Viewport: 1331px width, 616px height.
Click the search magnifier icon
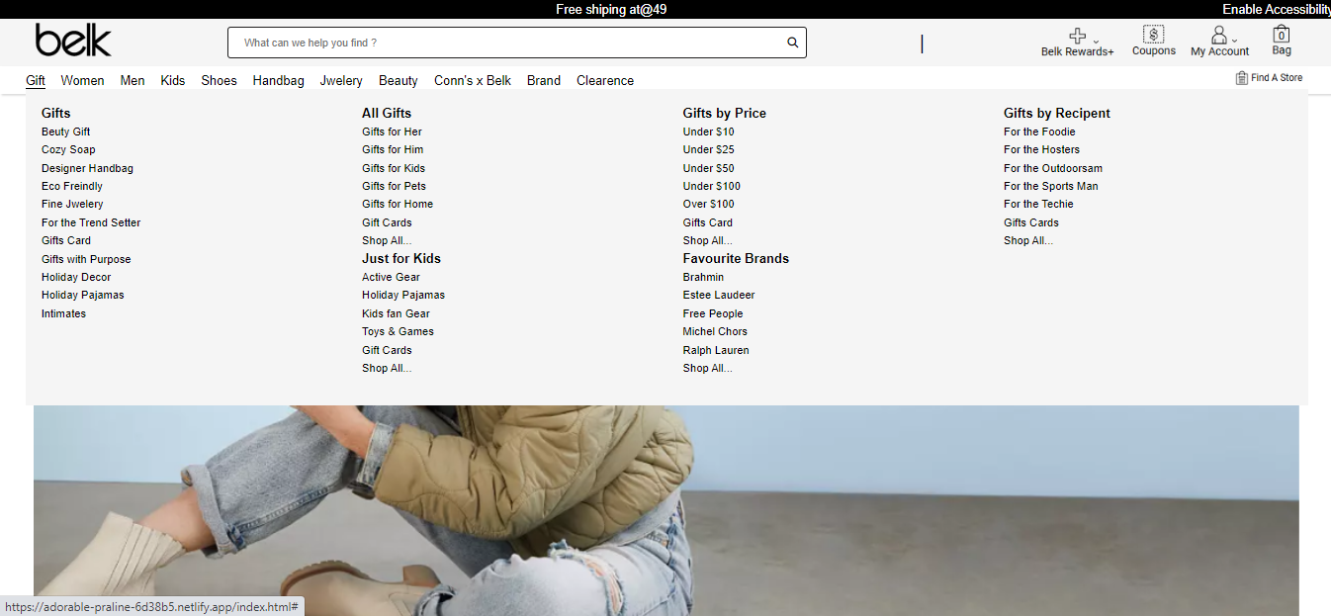791,42
